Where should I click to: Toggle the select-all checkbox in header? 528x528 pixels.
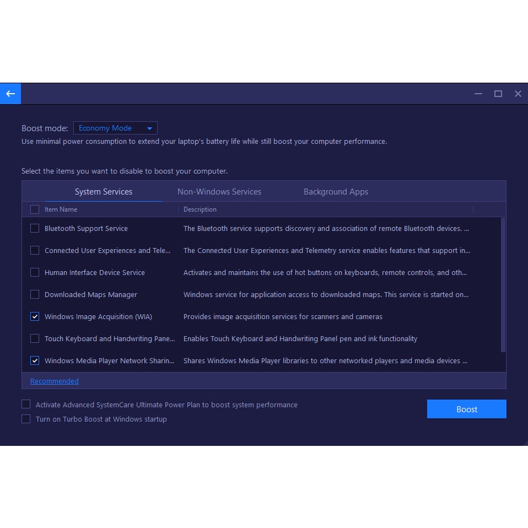[x=35, y=209]
